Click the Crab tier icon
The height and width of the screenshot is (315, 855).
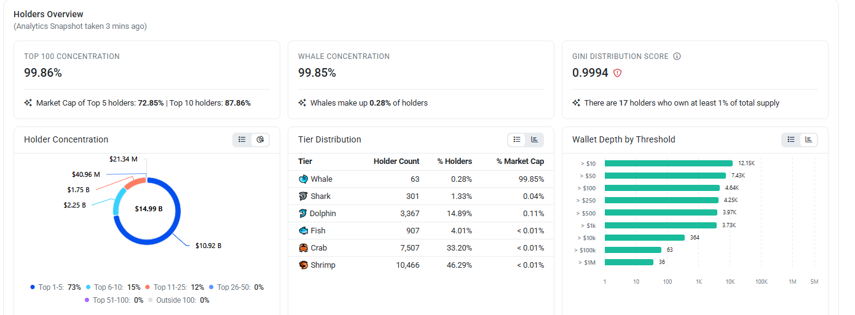click(303, 248)
